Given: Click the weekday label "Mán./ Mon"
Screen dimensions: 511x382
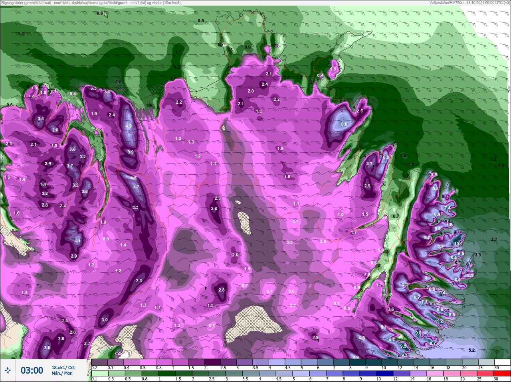Looking at the screenshot, I should [62, 373].
